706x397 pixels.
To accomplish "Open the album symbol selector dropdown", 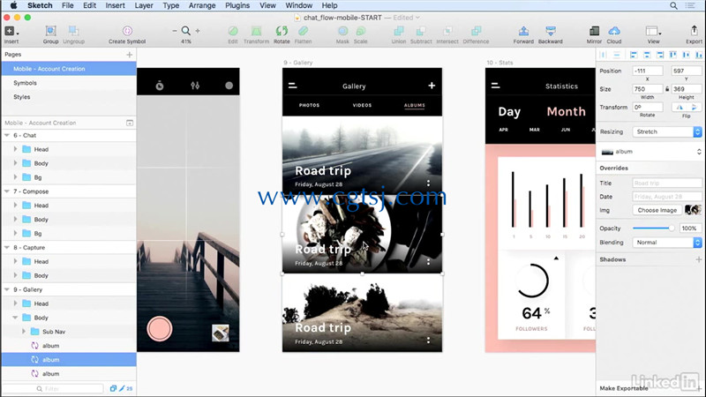I will 651,152.
